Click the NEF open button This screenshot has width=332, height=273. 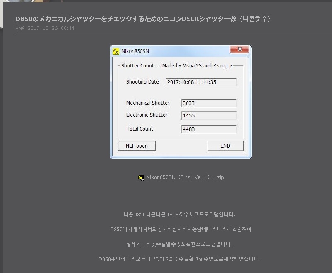pos(137,146)
